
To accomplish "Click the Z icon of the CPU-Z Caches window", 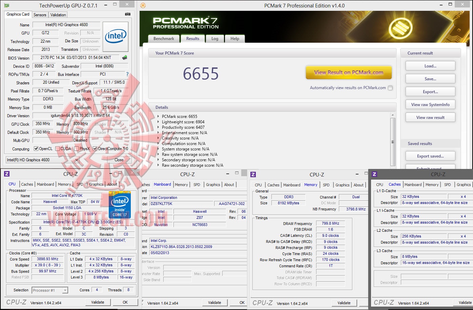I will point(374,174).
